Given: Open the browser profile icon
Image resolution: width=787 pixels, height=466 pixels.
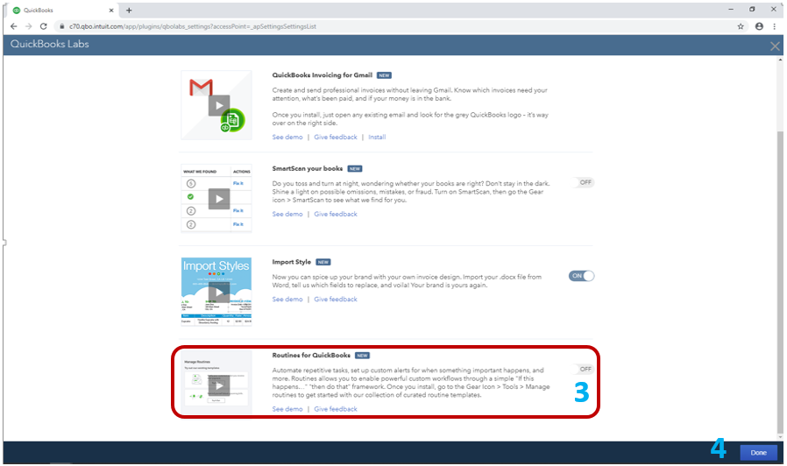Looking at the screenshot, I should 759,26.
